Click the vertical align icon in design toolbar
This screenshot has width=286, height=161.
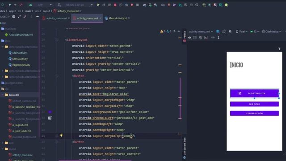(219, 38)
